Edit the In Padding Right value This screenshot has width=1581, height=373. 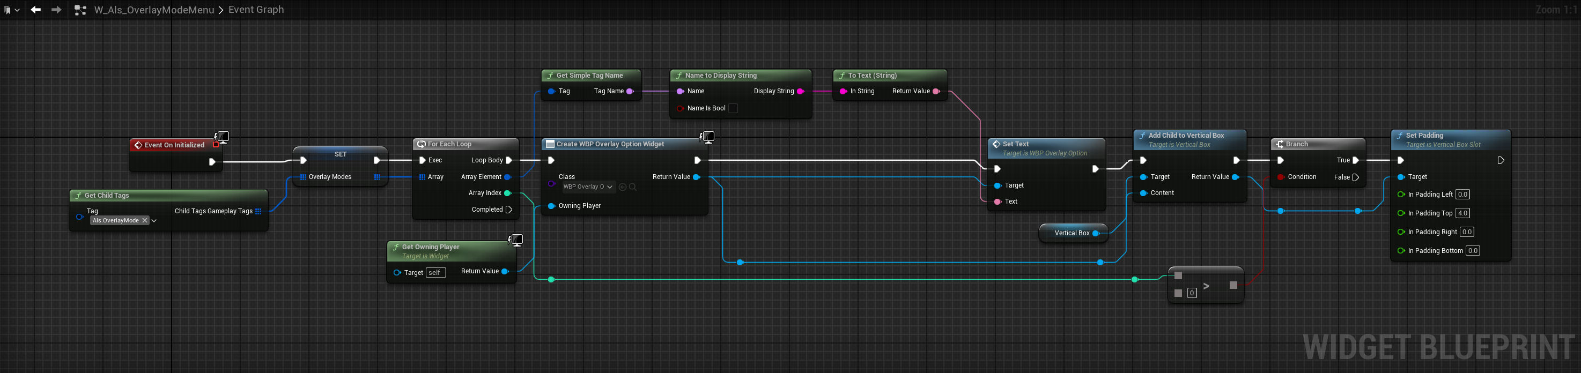pos(1467,232)
